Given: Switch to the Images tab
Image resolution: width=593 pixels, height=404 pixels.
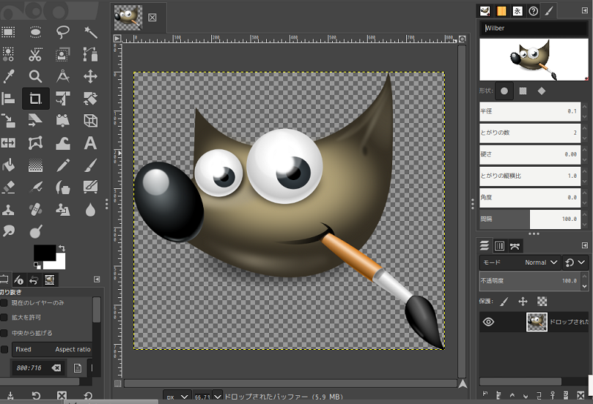Looking at the screenshot, I should [x=50, y=280].
